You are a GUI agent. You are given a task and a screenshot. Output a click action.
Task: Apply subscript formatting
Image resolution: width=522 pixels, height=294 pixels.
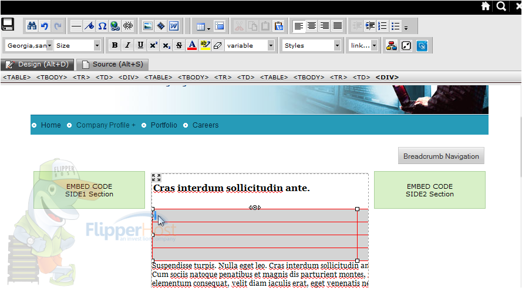pos(166,45)
